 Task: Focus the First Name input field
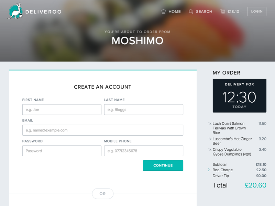click(62, 110)
